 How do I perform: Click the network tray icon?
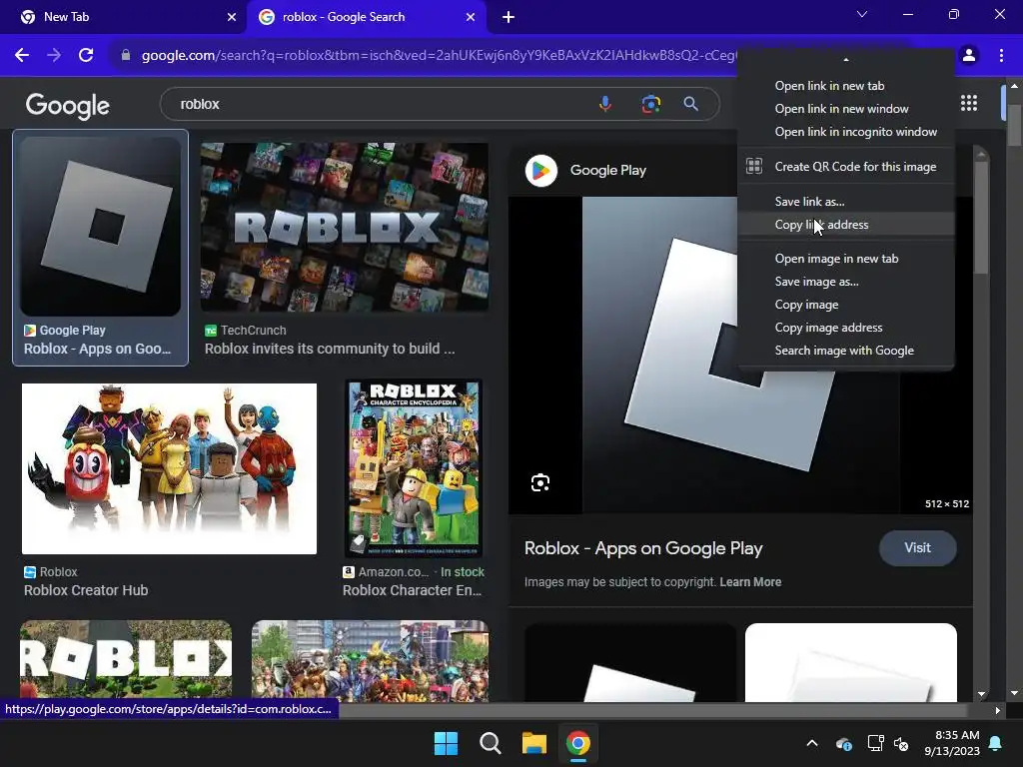point(875,743)
